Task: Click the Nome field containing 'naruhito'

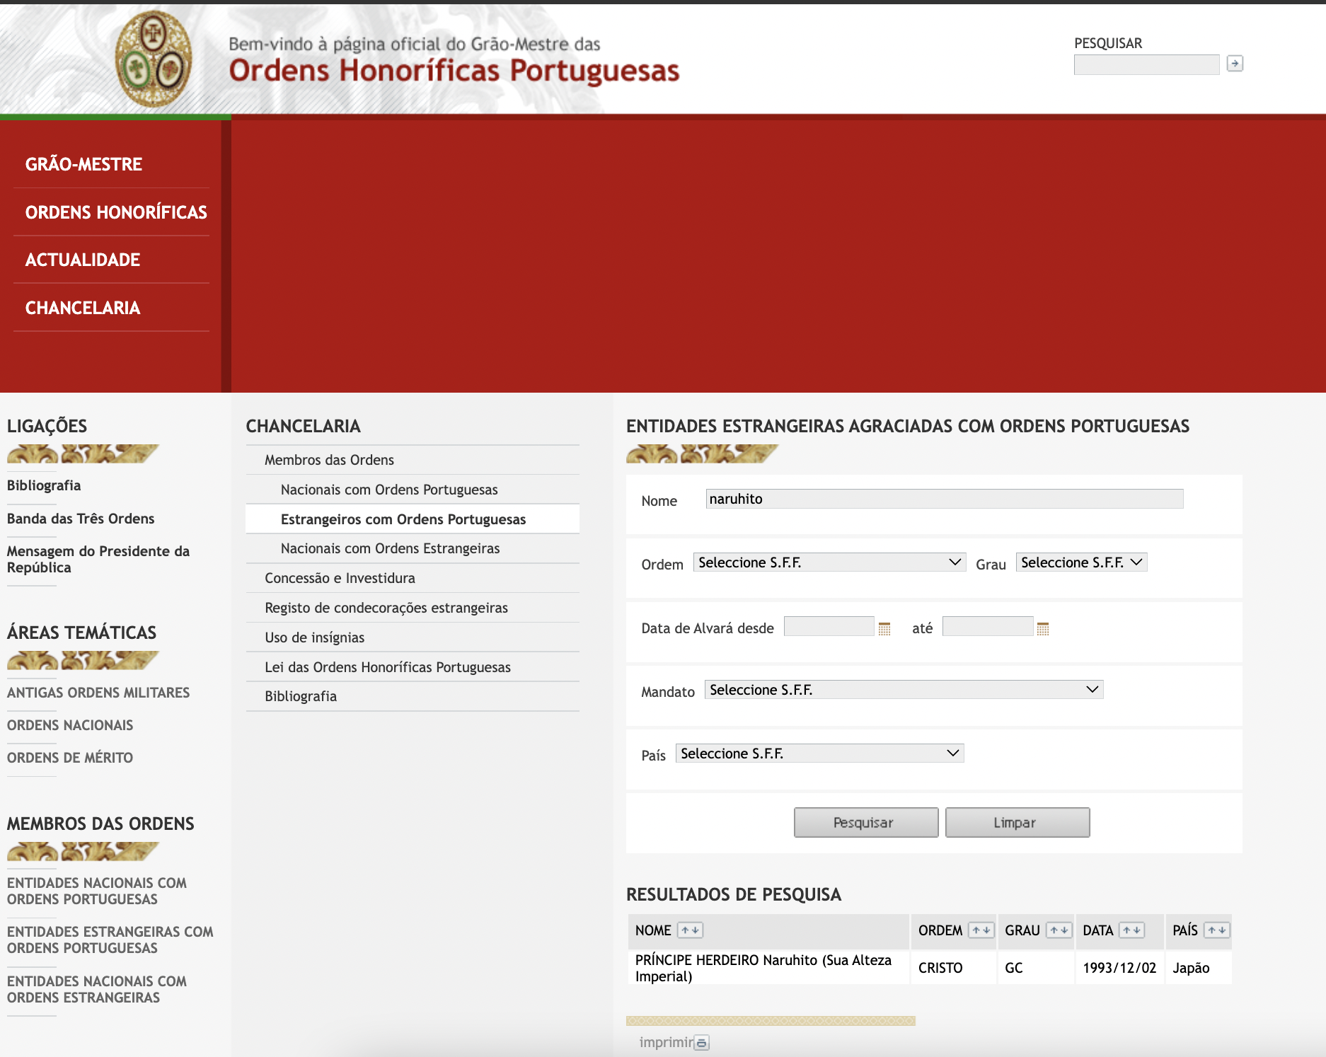Action: (x=944, y=499)
